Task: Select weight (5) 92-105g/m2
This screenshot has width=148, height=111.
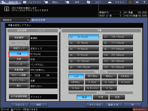Action: 84,61
